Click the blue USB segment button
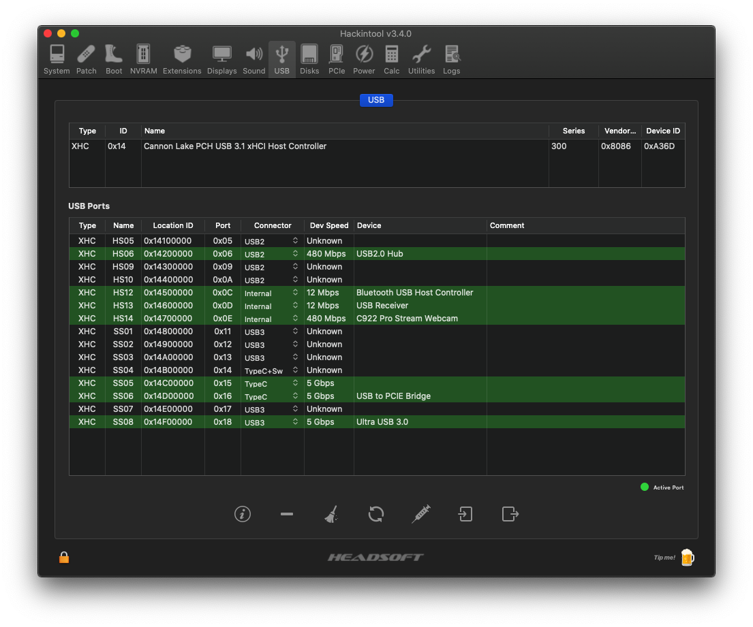The width and height of the screenshot is (753, 627). 376,100
